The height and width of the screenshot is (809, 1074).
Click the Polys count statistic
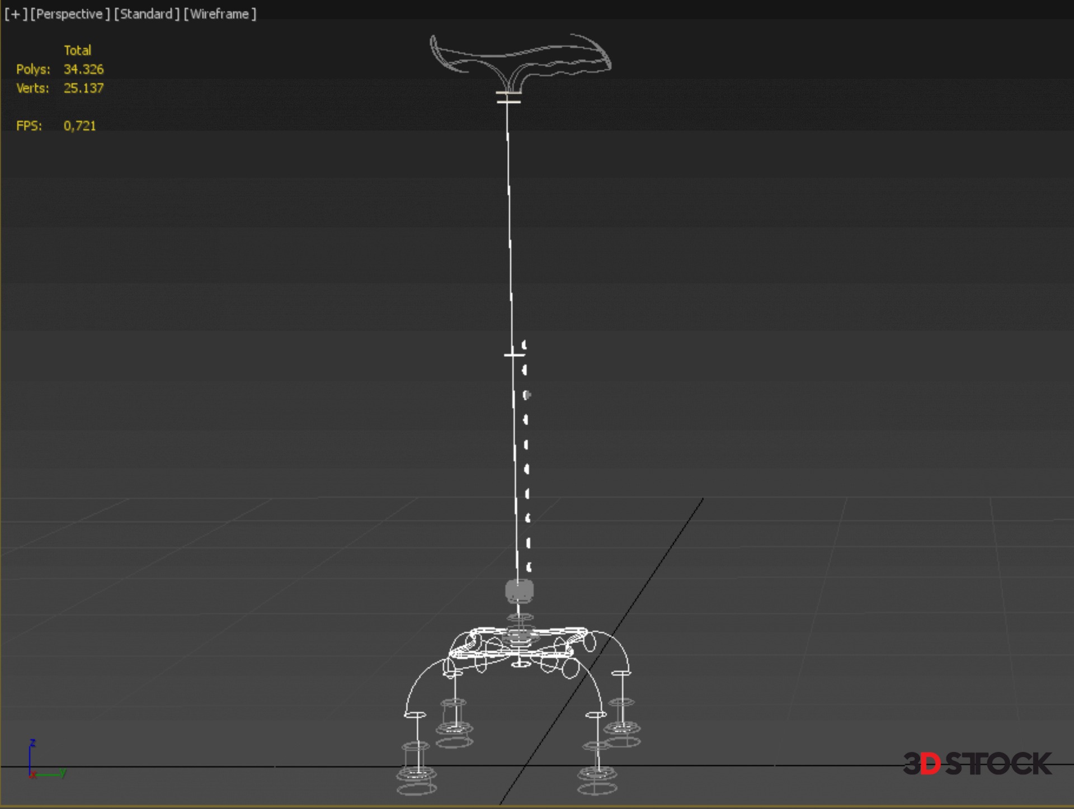tap(83, 69)
